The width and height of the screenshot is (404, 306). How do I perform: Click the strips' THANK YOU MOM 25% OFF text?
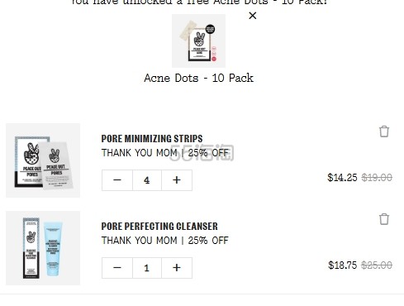[x=164, y=153]
